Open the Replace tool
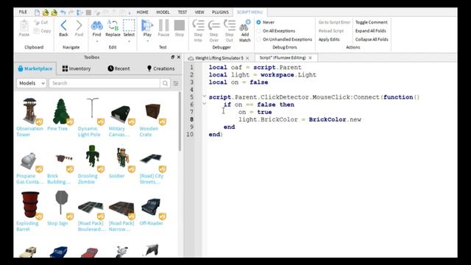This screenshot has width=471, height=265. (113, 29)
